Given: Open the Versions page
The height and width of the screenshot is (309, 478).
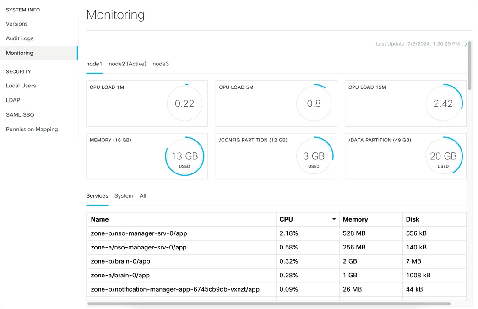Looking at the screenshot, I should coord(16,24).
